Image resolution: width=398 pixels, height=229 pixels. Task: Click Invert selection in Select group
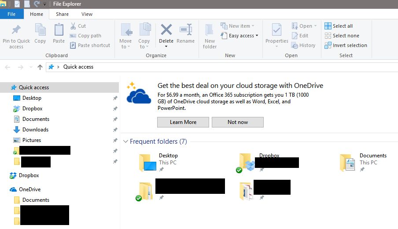coord(346,45)
